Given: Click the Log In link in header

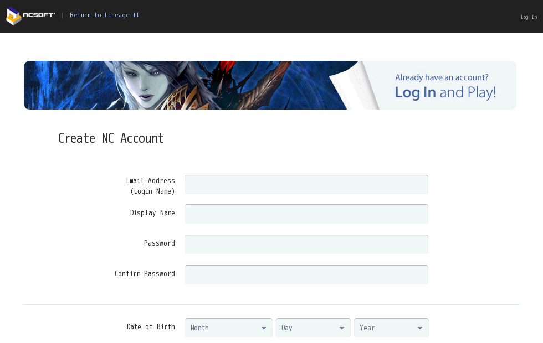Looking at the screenshot, I should point(529,17).
